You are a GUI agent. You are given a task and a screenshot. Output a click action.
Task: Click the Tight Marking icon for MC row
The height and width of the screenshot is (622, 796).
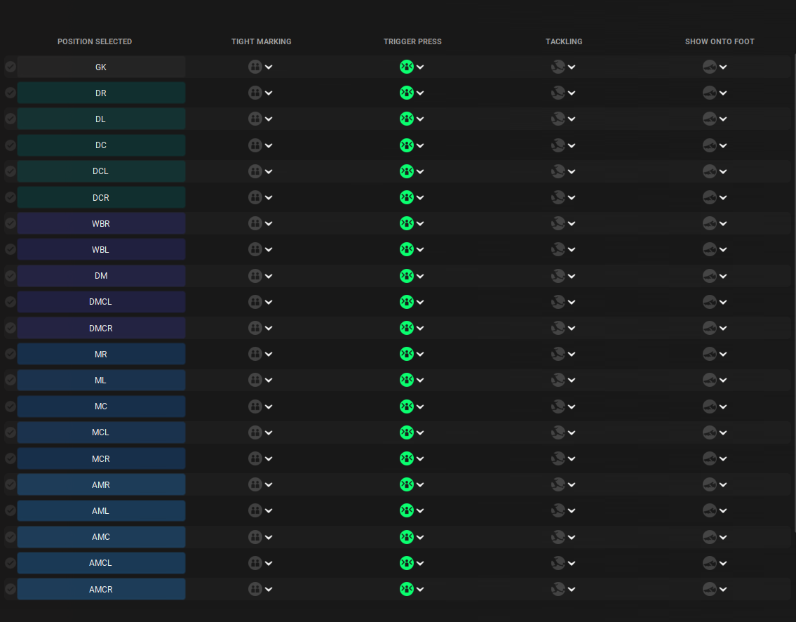[x=255, y=406]
